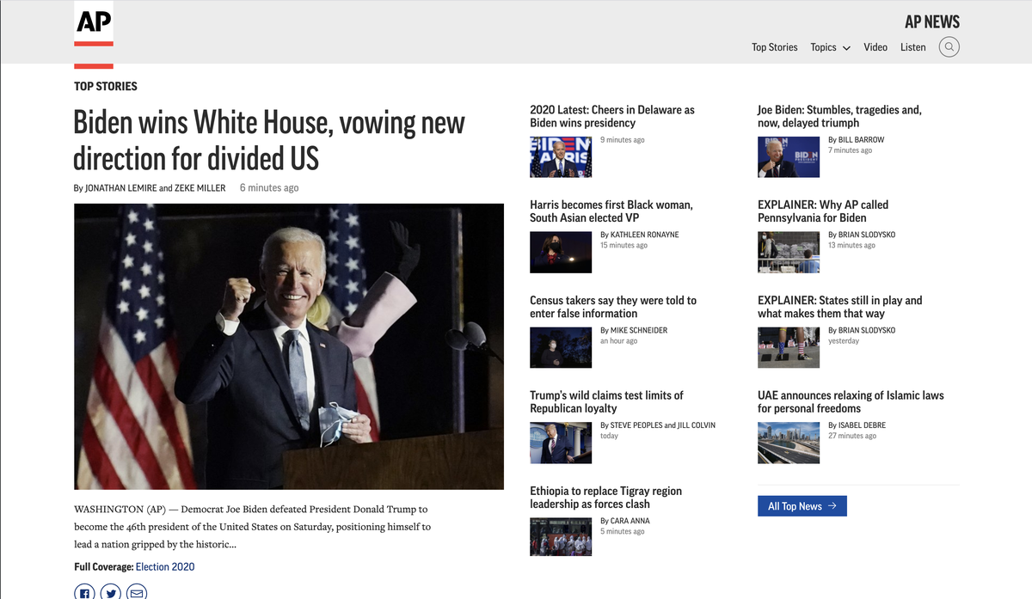The height and width of the screenshot is (599, 1032).
Task: Open thumbnail for Pennsylvania explainer story
Action: [789, 252]
